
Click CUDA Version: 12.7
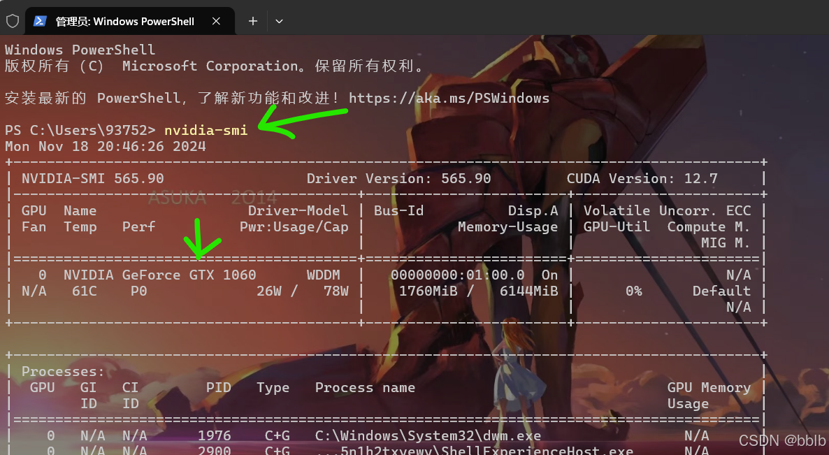pos(642,179)
